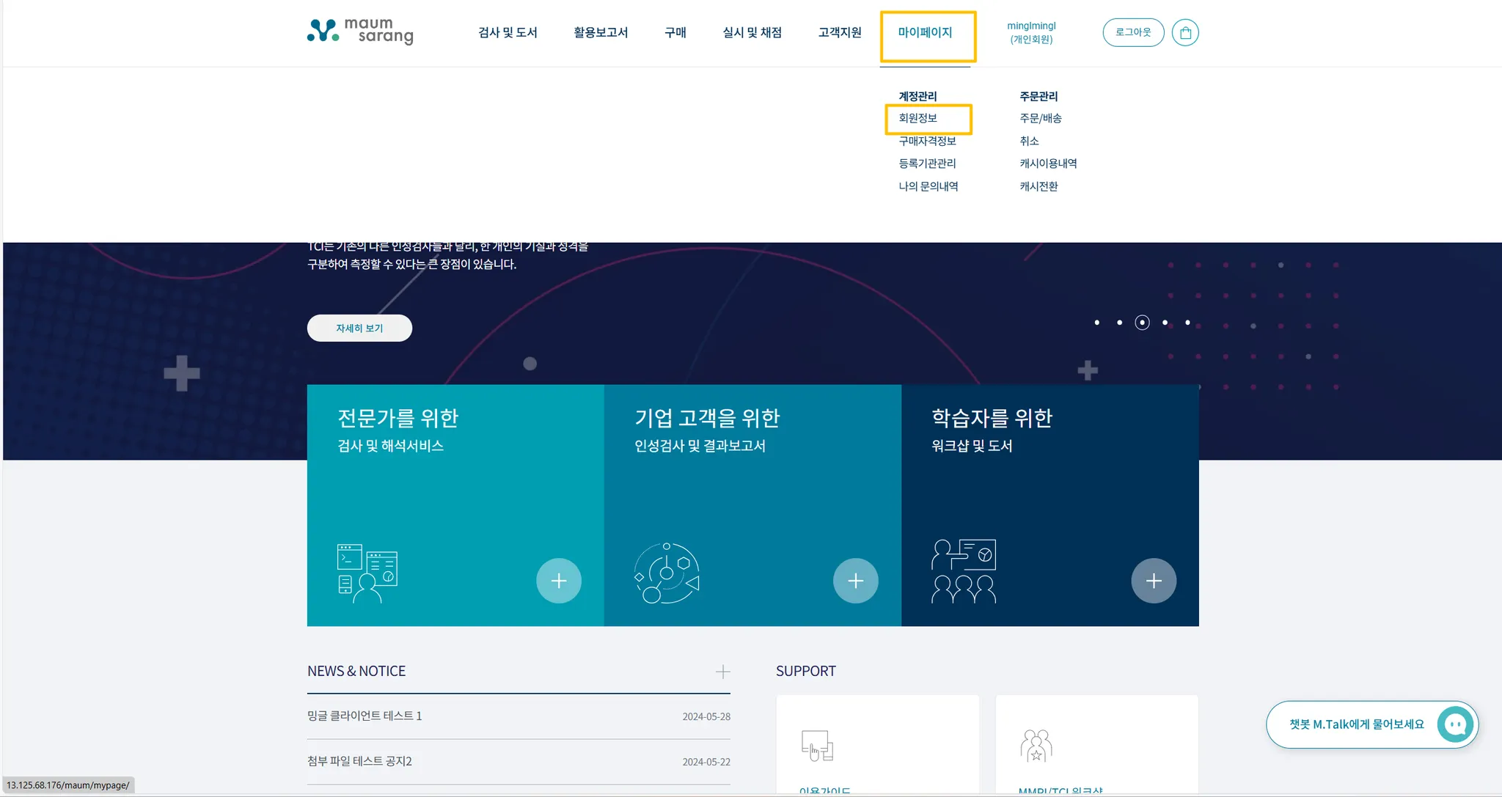Screen dimensions: 1502x797
Task: Select 주문/배송 in submenu
Action: [x=1040, y=118]
